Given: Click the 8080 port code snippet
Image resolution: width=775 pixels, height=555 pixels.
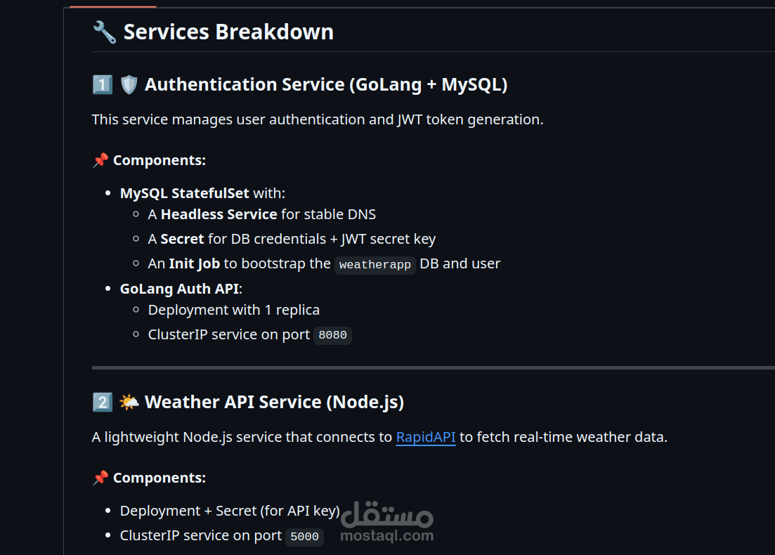Looking at the screenshot, I should pos(332,335).
